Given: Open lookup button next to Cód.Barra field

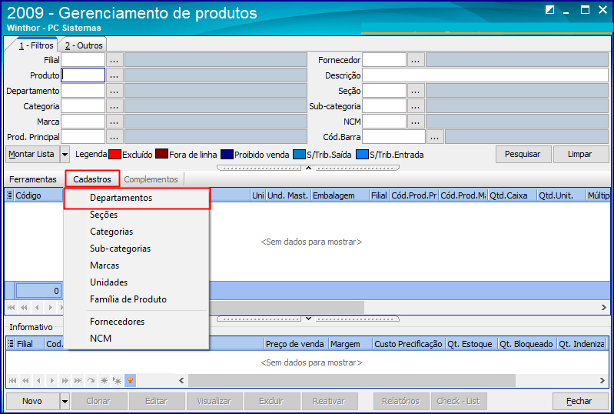Looking at the screenshot, I should coord(435,137).
